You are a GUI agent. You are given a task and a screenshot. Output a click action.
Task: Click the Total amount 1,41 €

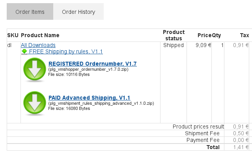click(x=241, y=147)
